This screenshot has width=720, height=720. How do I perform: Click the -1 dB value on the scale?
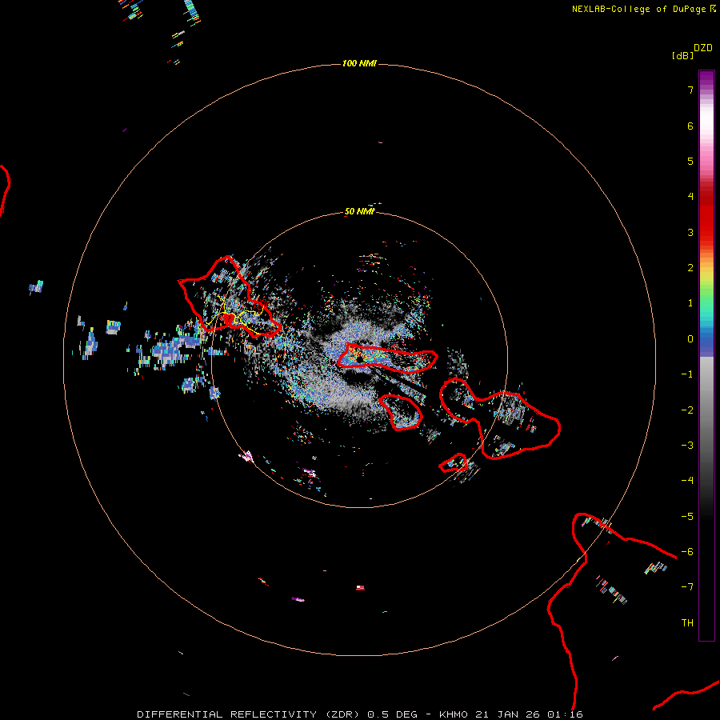(687, 374)
